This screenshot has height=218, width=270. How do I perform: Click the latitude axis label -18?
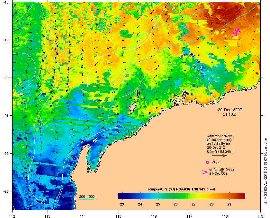tap(6, 2)
